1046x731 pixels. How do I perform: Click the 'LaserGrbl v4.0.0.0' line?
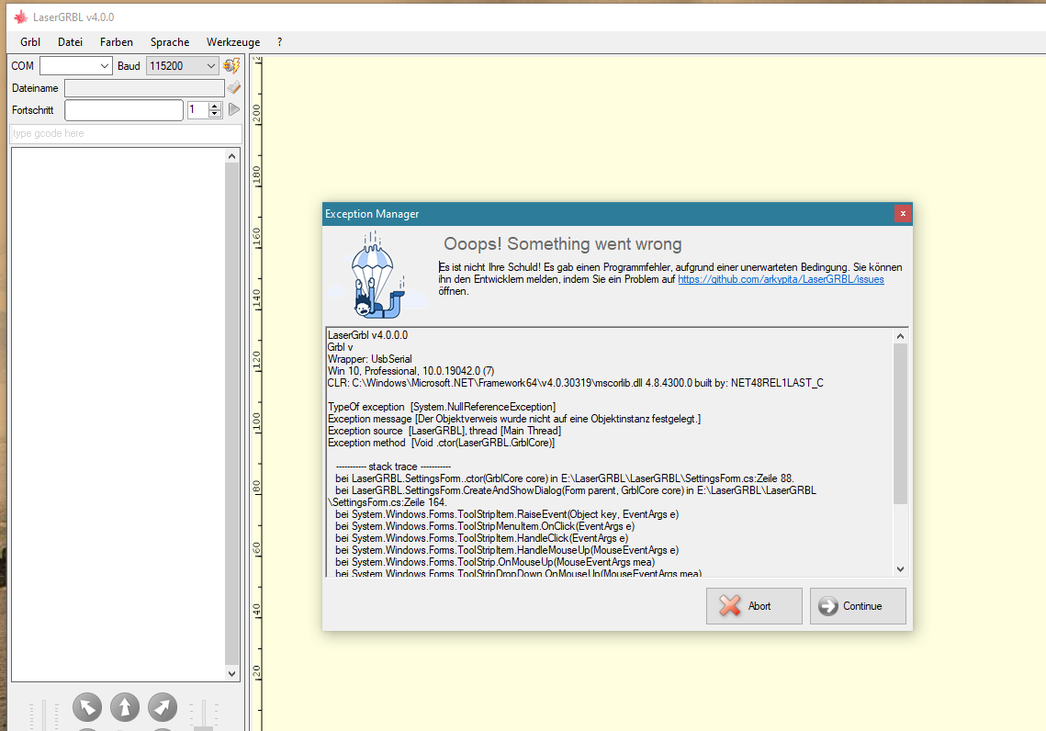pos(367,335)
